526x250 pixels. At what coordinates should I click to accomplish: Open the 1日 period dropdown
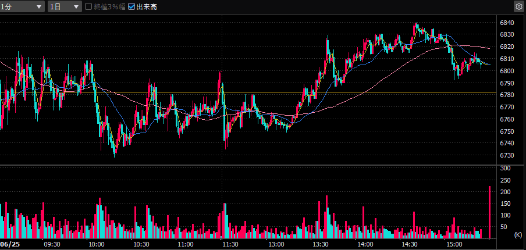65,6
